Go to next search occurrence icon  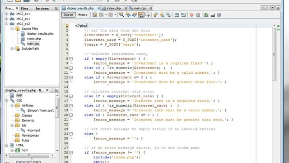135,15
